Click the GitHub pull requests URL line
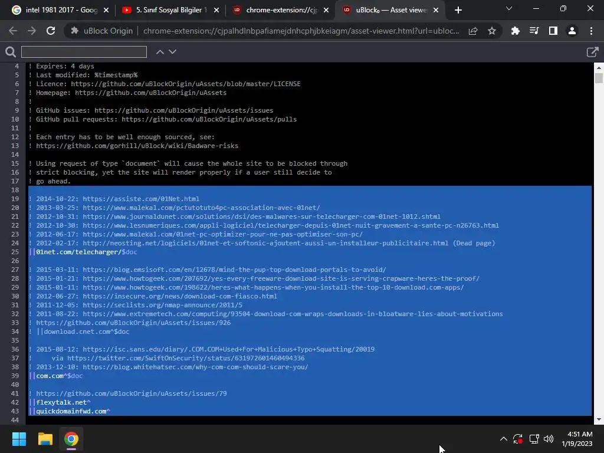 click(x=163, y=119)
